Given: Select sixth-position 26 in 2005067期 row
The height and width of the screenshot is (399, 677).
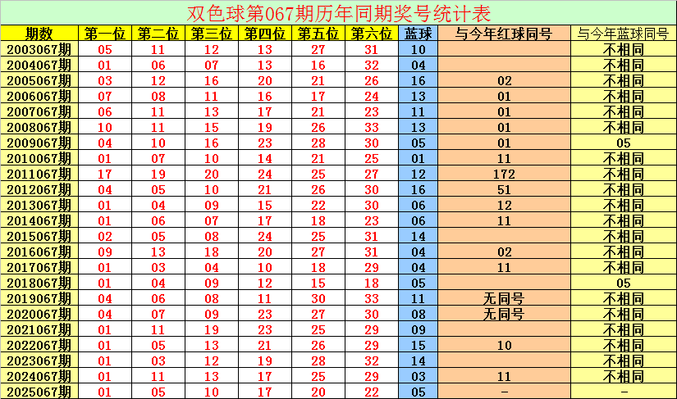Looking at the screenshot, I should coord(371,80).
